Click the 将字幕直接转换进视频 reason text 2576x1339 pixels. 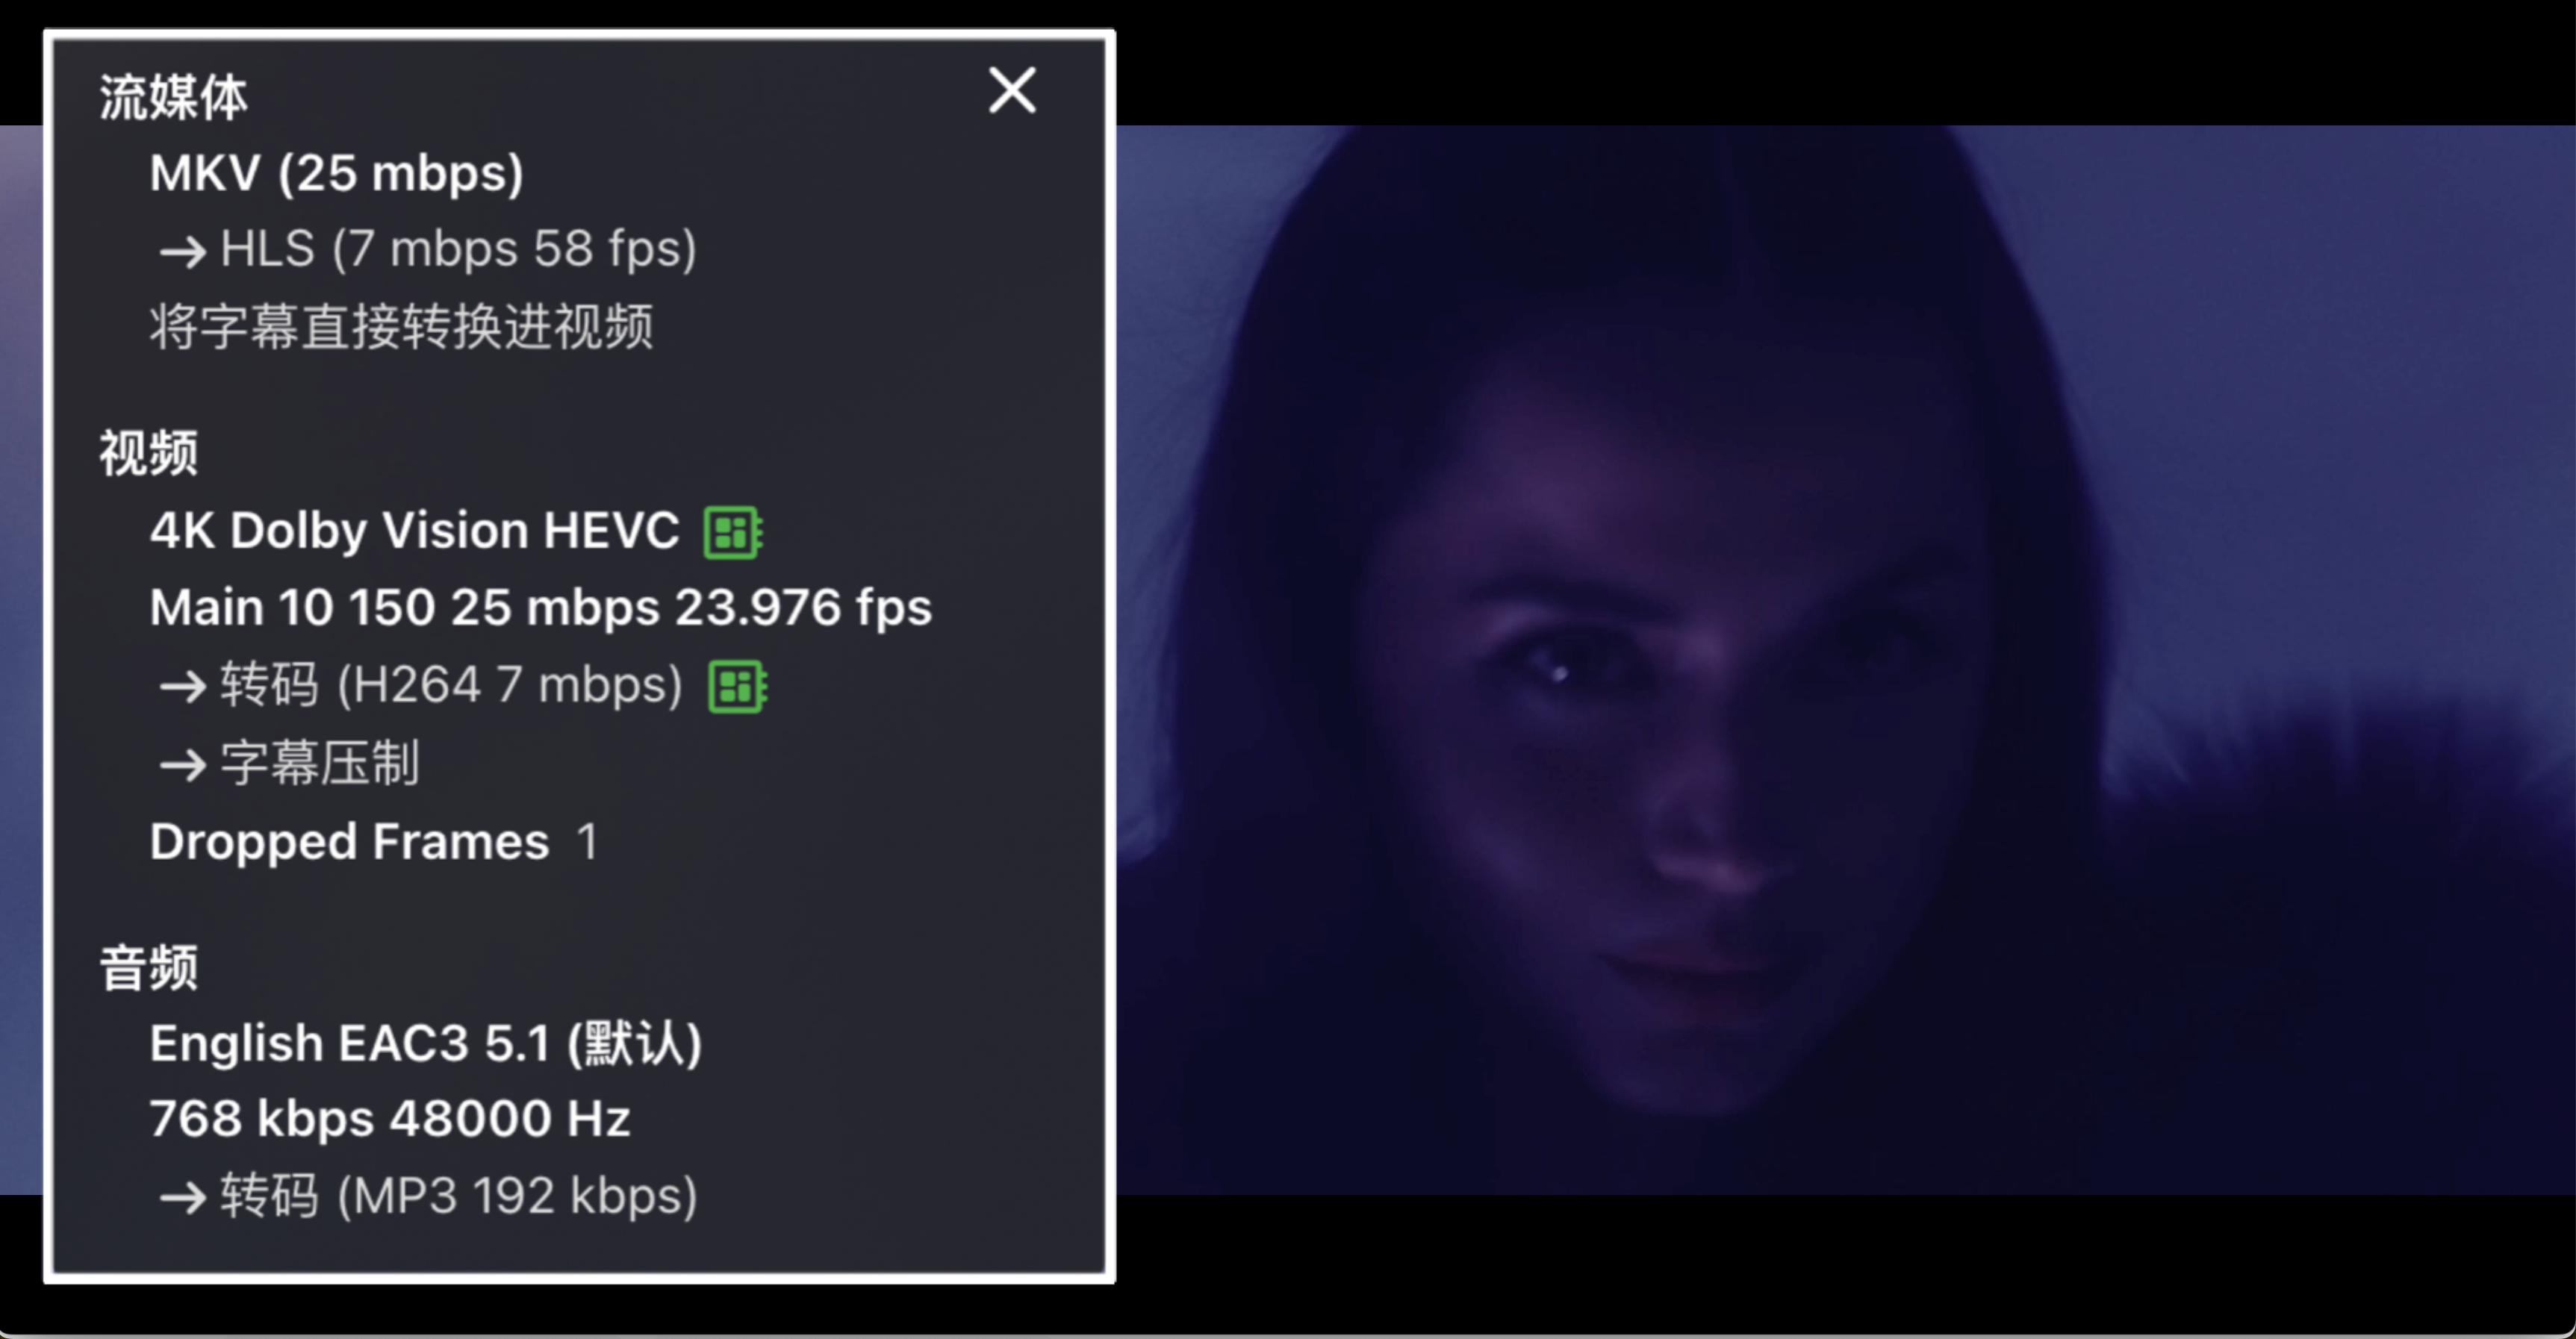coord(401,327)
